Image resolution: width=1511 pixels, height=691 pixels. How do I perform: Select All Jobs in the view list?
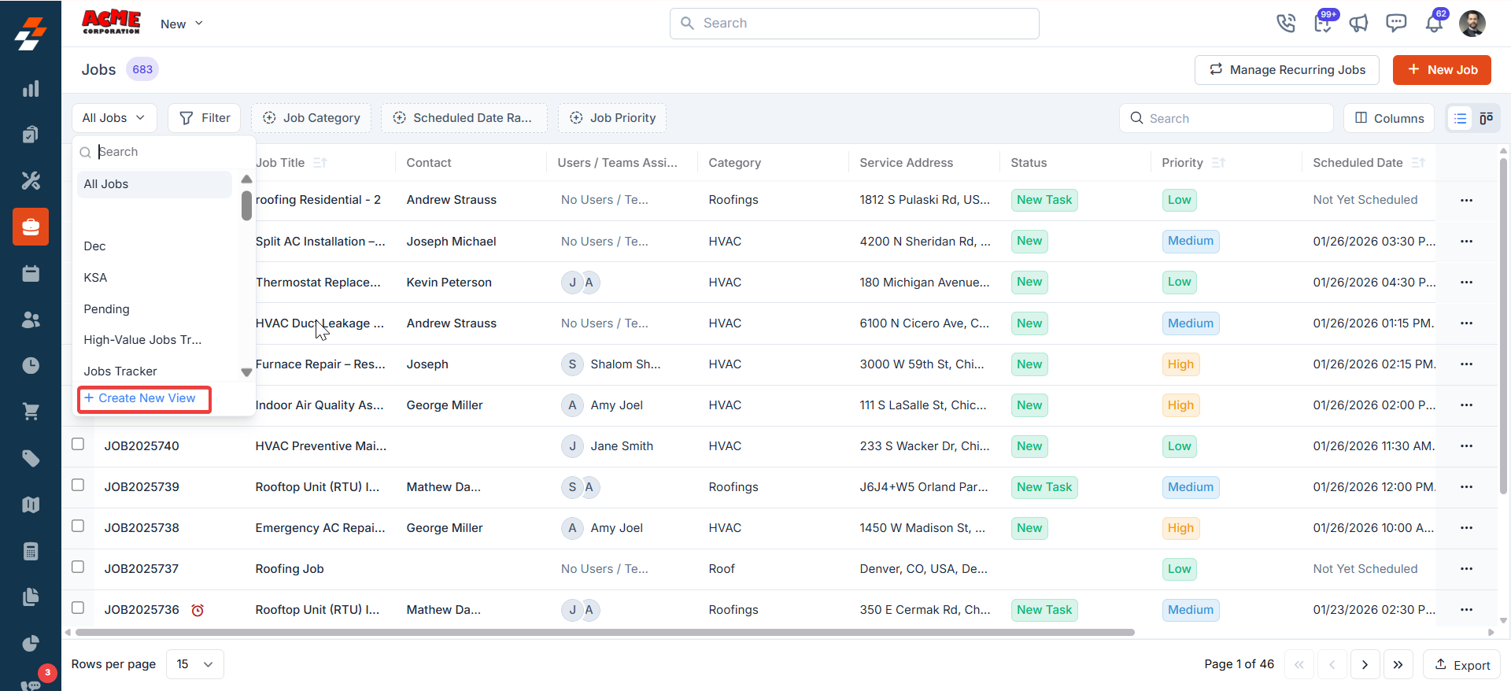[154, 184]
